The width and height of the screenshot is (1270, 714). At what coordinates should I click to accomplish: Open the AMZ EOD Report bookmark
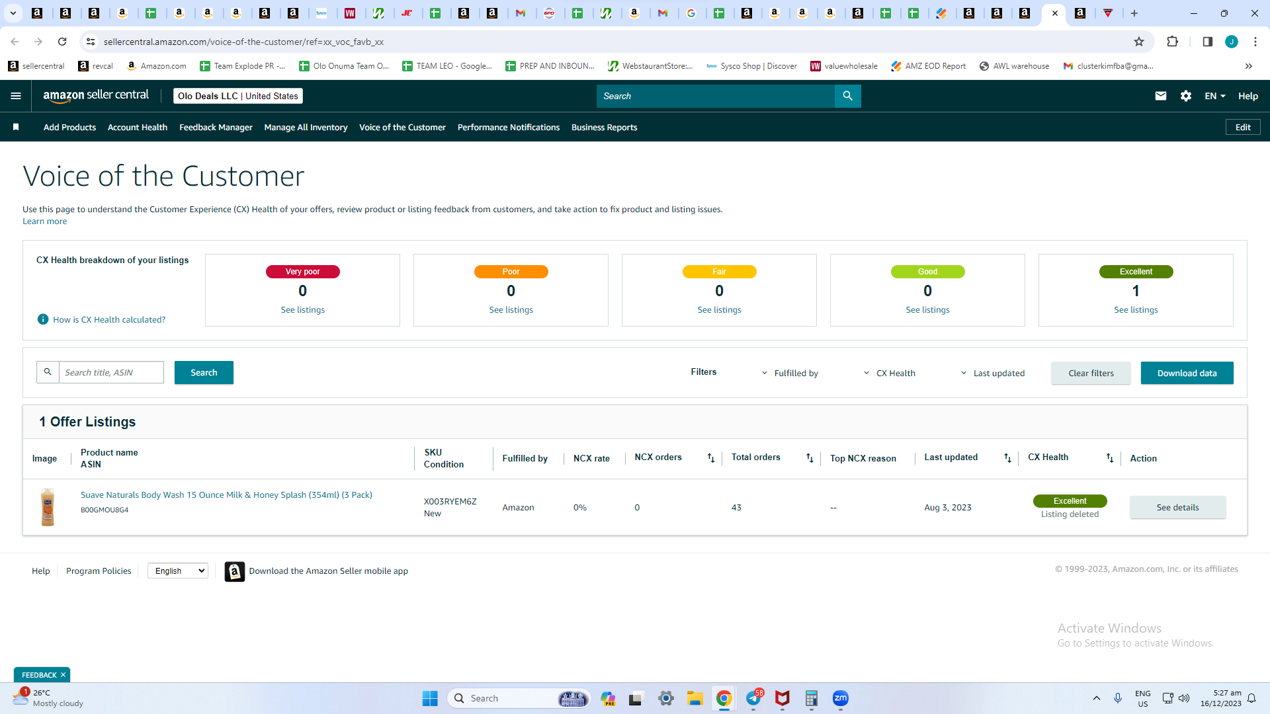tap(928, 66)
